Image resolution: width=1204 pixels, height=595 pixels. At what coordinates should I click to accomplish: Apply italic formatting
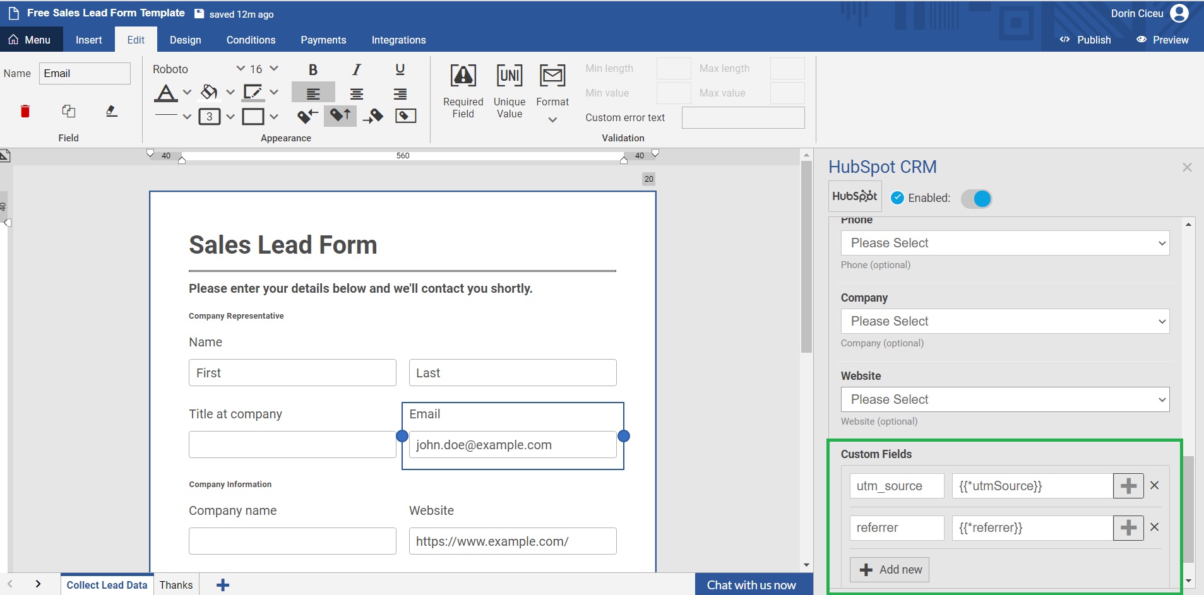click(x=357, y=70)
